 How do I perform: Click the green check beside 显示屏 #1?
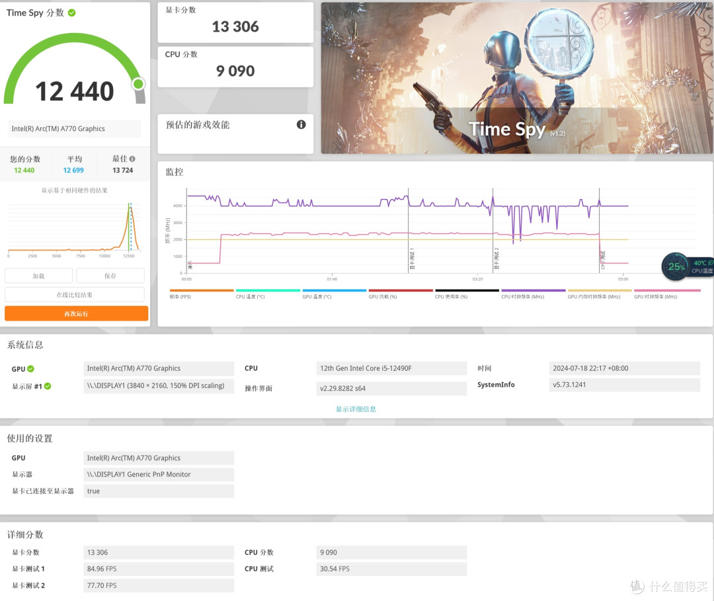(x=48, y=386)
